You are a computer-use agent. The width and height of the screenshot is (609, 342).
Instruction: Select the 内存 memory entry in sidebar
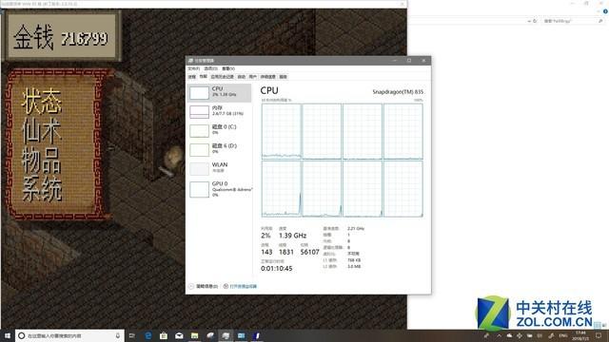pyautogui.click(x=220, y=112)
